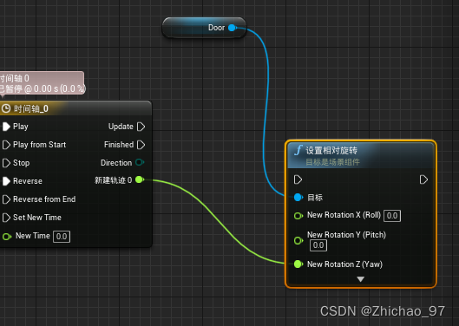Click the New Rotation X (Roll) value field
Screen dimensions: 459x326
(392, 216)
